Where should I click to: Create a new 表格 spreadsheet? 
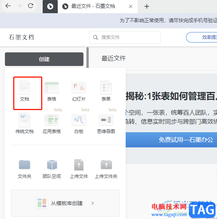(52, 92)
